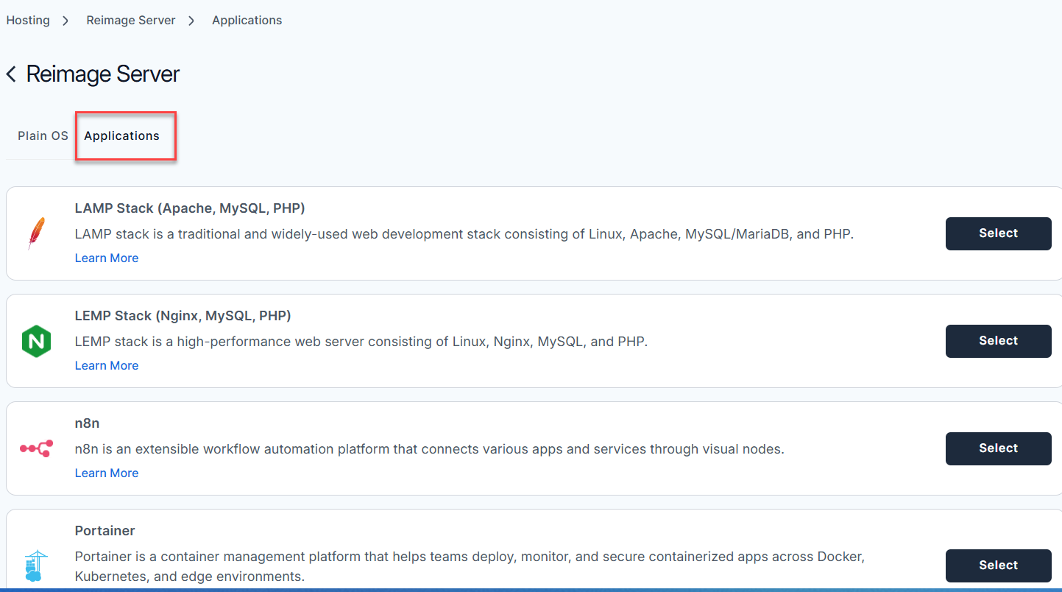Click the n8n workflow nodes icon
This screenshot has height=592, width=1062.
[x=37, y=448]
